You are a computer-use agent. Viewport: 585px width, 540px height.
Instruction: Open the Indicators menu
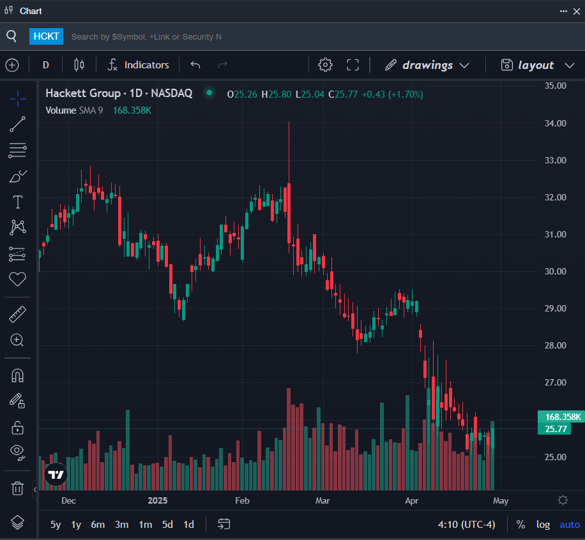[139, 65]
